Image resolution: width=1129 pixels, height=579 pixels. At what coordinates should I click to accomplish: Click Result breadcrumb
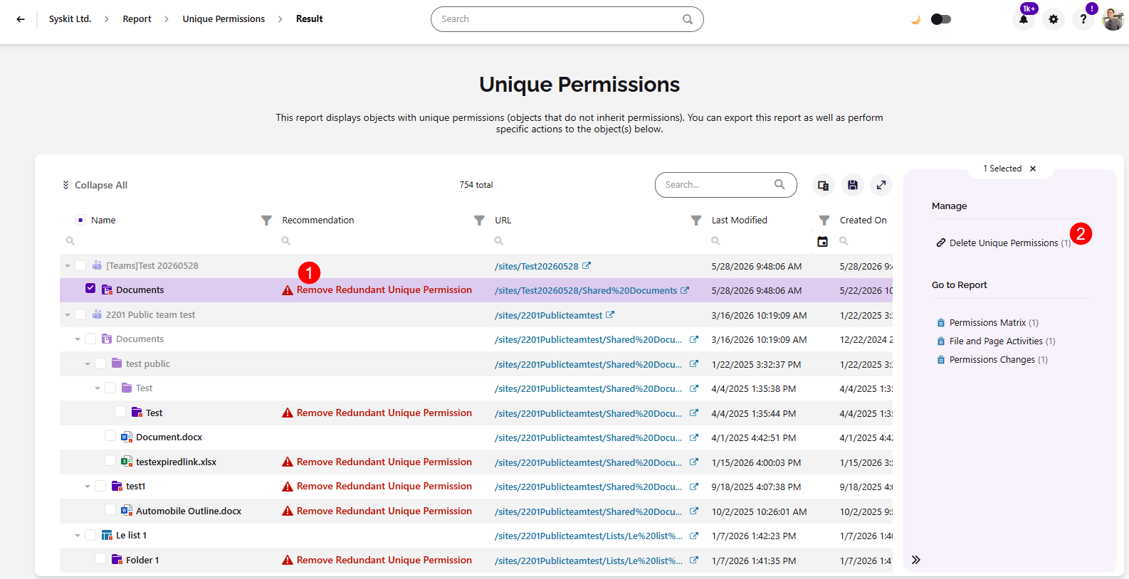(x=310, y=19)
